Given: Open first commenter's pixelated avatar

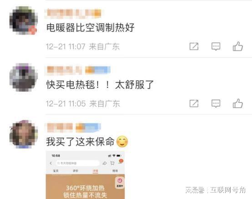Looking at the screenshot, I should [x=24, y=20].
